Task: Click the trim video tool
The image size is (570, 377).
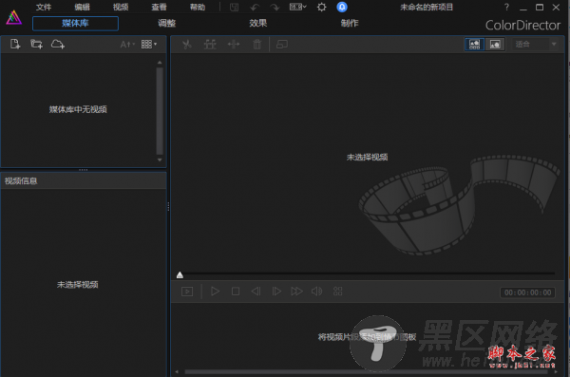Action: 210,45
